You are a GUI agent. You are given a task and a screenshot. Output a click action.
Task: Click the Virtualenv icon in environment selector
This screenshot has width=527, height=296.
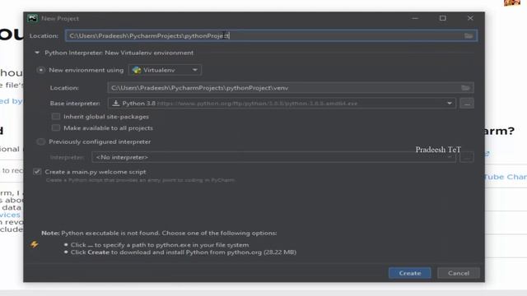coord(137,70)
